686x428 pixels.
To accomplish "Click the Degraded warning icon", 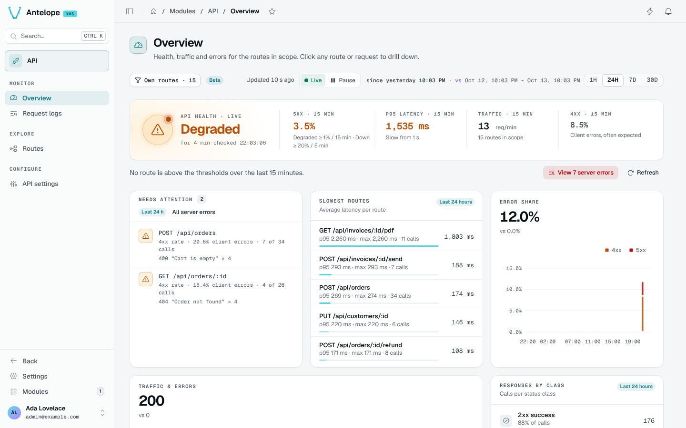I will pyautogui.click(x=158, y=130).
